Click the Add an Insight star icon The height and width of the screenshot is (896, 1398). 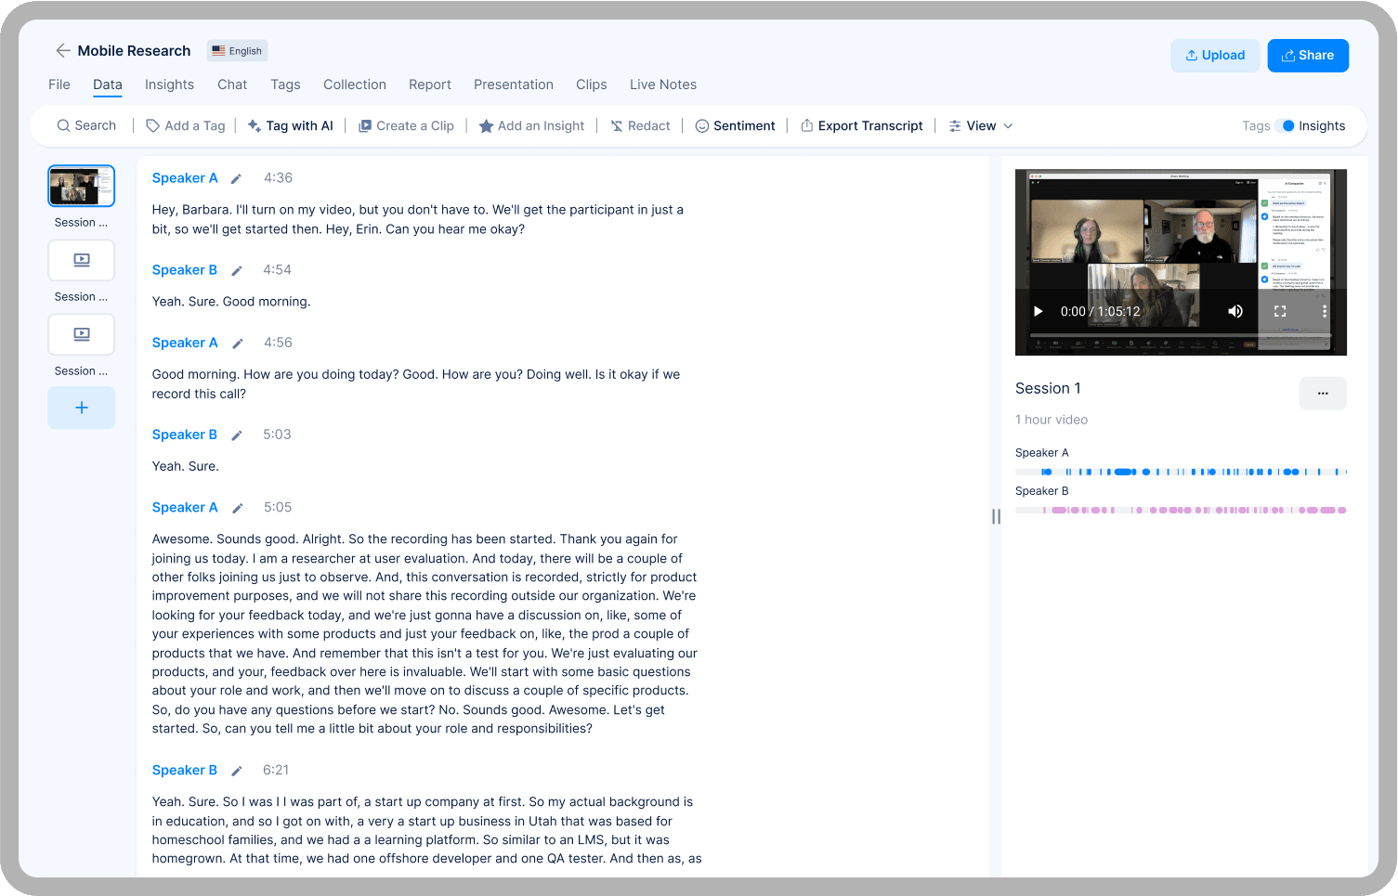[x=487, y=125]
